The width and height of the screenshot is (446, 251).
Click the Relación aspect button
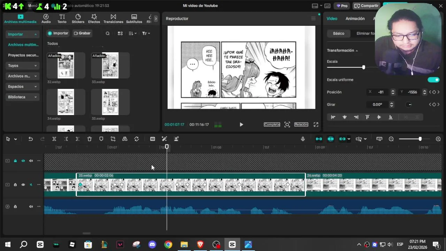(301, 124)
